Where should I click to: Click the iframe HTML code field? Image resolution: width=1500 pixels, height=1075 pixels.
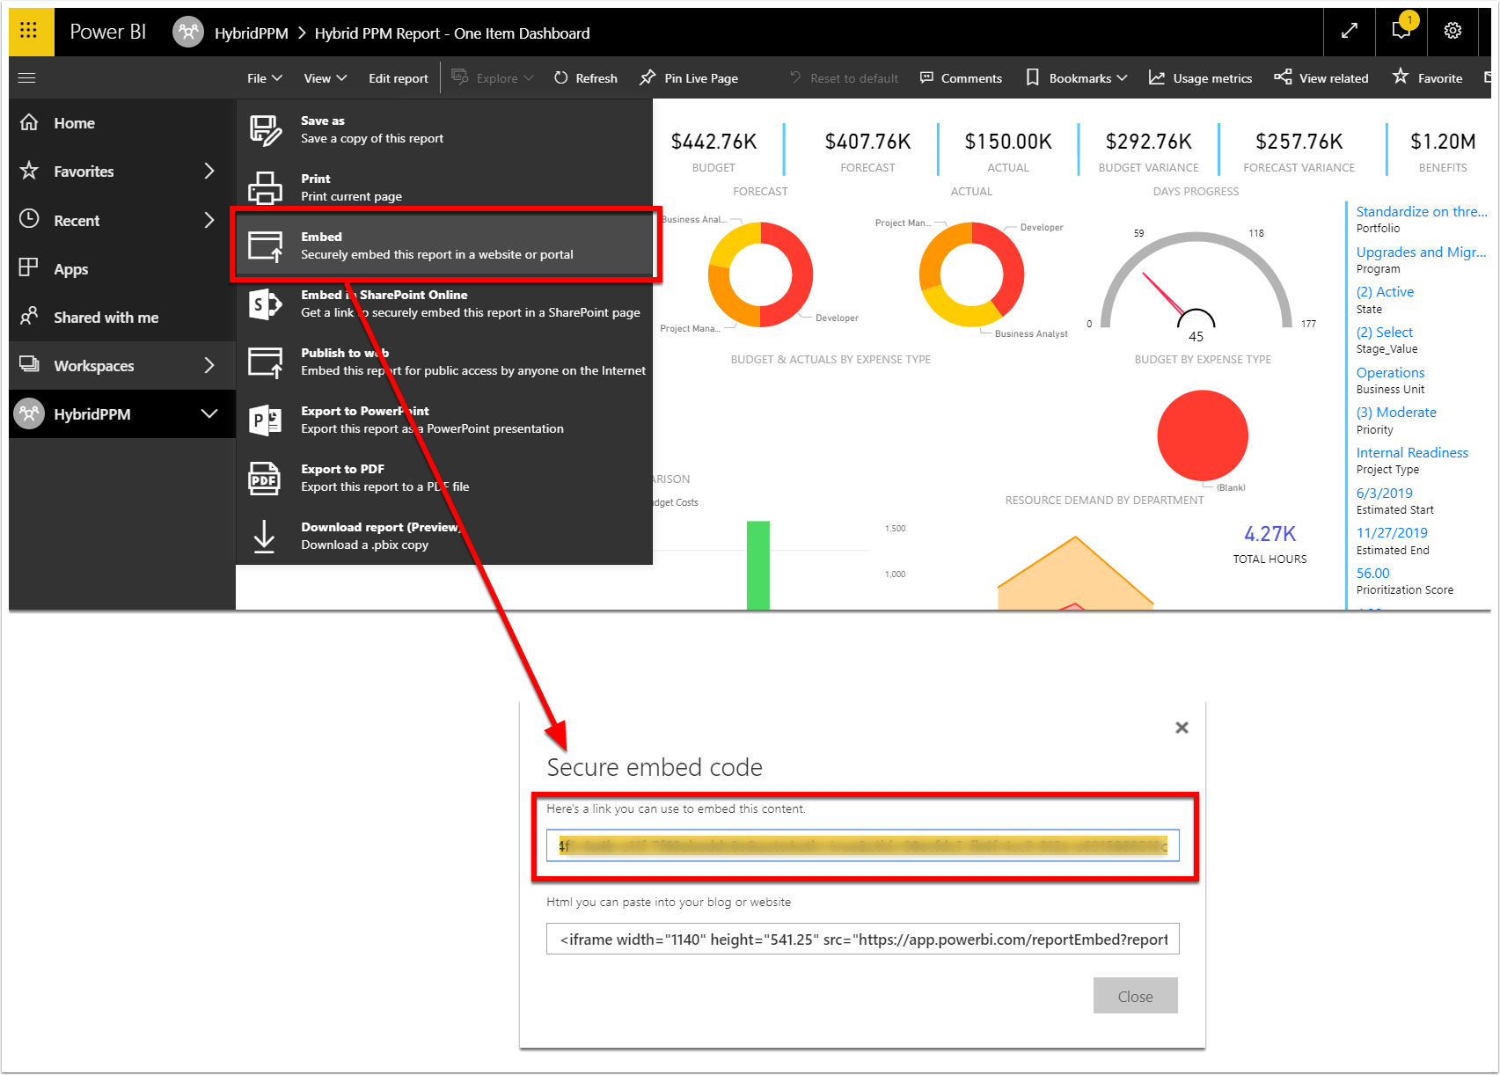pyautogui.click(x=862, y=939)
